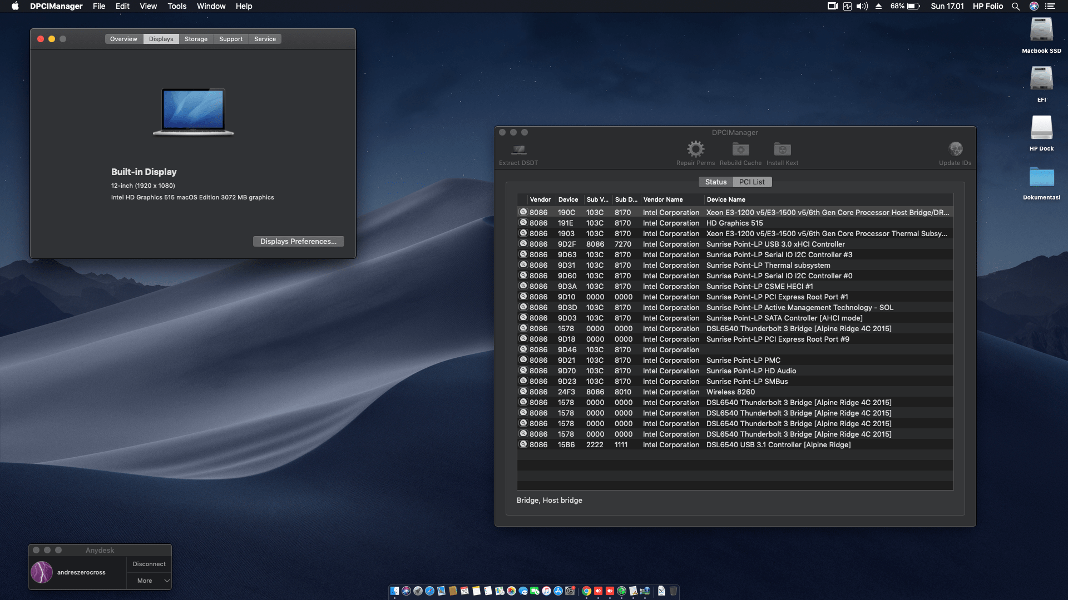Open the AirPlay display menu icon

tap(832, 6)
